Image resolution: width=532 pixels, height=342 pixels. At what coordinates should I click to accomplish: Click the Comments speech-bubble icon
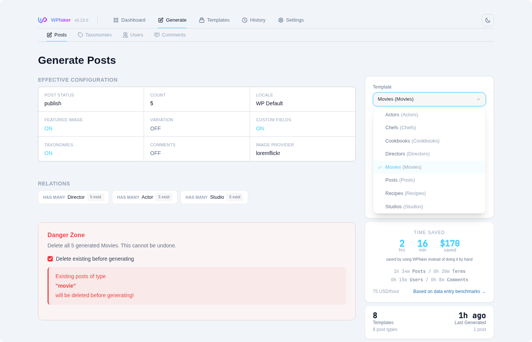click(157, 35)
